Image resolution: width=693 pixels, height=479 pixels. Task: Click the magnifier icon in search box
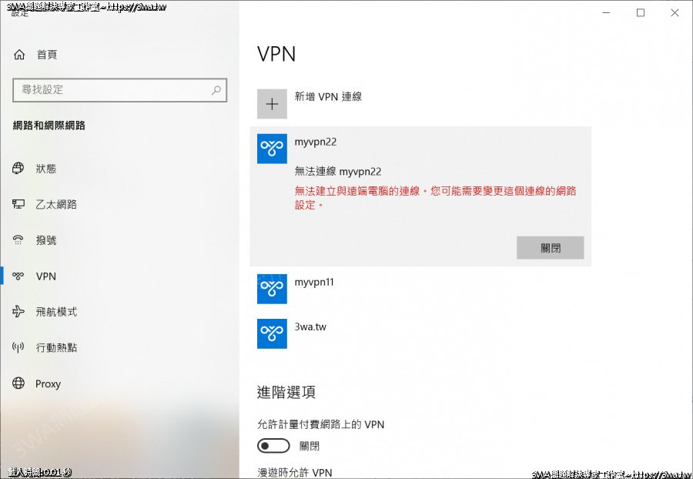click(216, 90)
